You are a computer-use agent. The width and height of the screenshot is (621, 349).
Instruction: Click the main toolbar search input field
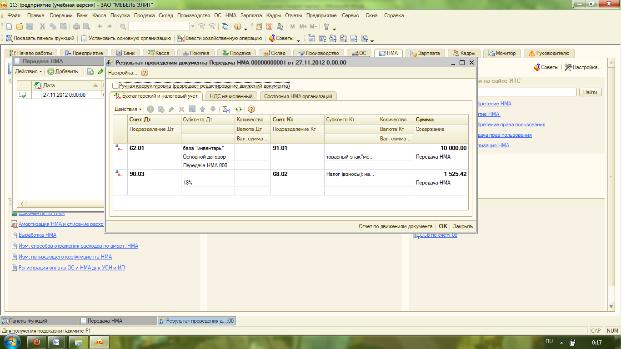(x=159, y=27)
